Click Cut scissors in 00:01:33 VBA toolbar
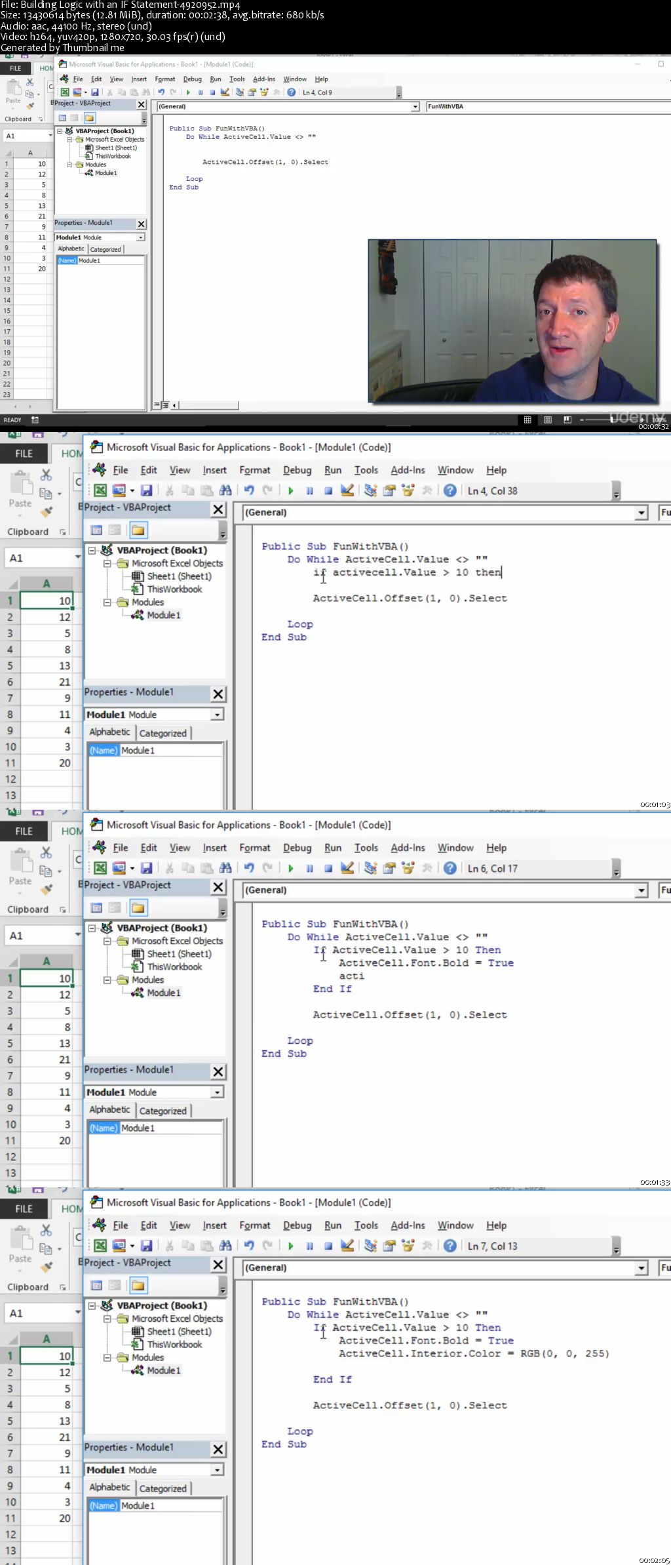Image resolution: width=671 pixels, height=1565 pixels. [169, 868]
